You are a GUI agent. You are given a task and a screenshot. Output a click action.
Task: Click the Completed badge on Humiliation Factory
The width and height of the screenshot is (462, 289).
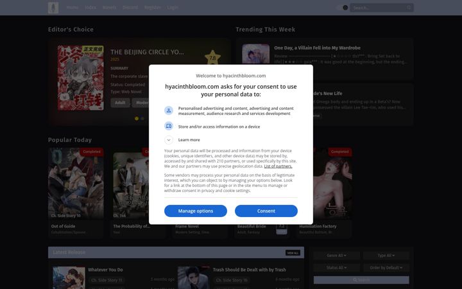tap(339, 152)
